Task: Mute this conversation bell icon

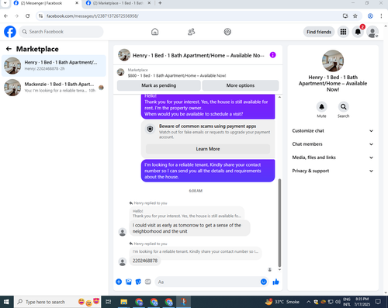Action: coord(321,107)
